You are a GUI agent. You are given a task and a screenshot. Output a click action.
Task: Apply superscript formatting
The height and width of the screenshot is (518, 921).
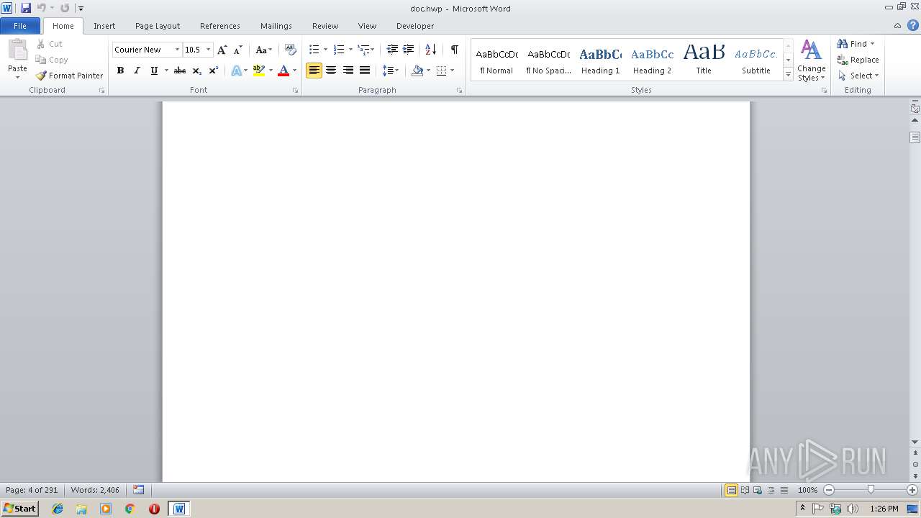coord(214,71)
